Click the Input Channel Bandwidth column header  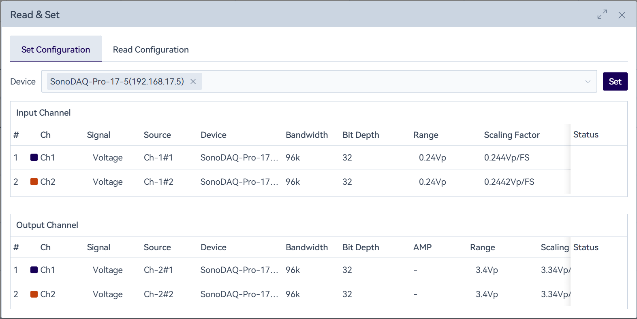(x=307, y=135)
